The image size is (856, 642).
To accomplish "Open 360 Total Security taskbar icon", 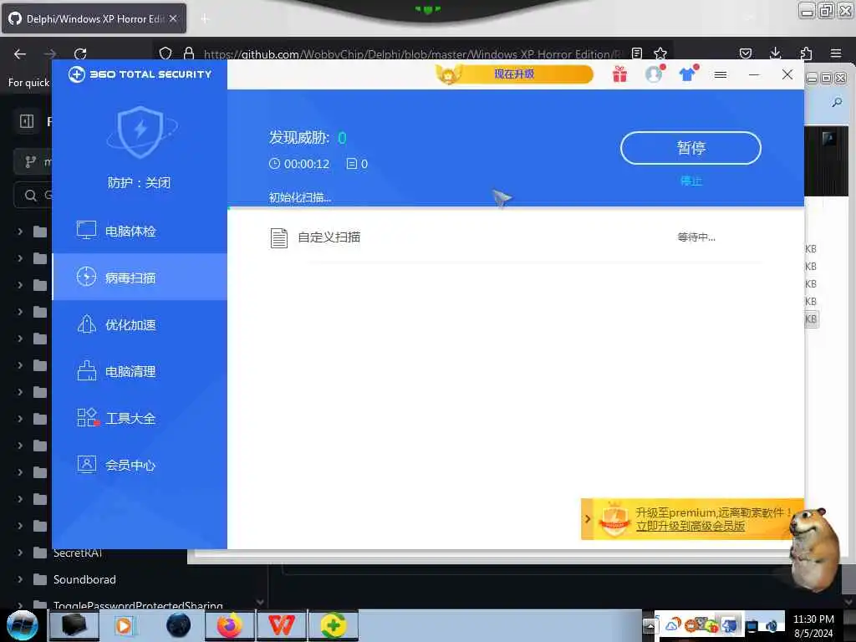I will tap(333, 625).
